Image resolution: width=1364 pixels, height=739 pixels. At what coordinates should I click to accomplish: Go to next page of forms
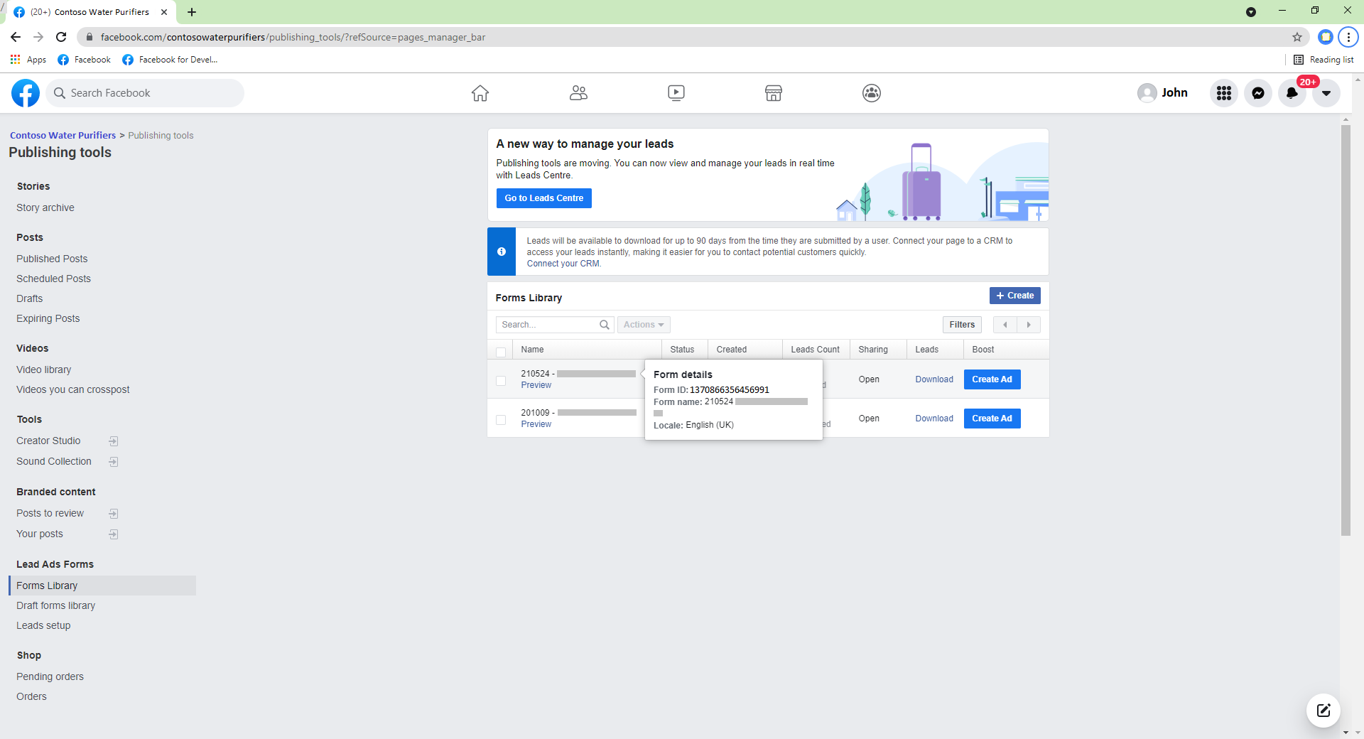1028,325
